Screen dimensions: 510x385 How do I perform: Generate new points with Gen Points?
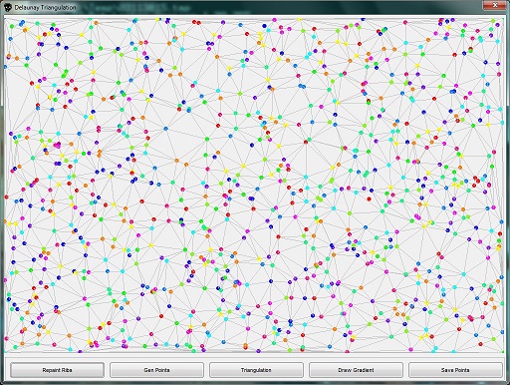pyautogui.click(x=156, y=370)
